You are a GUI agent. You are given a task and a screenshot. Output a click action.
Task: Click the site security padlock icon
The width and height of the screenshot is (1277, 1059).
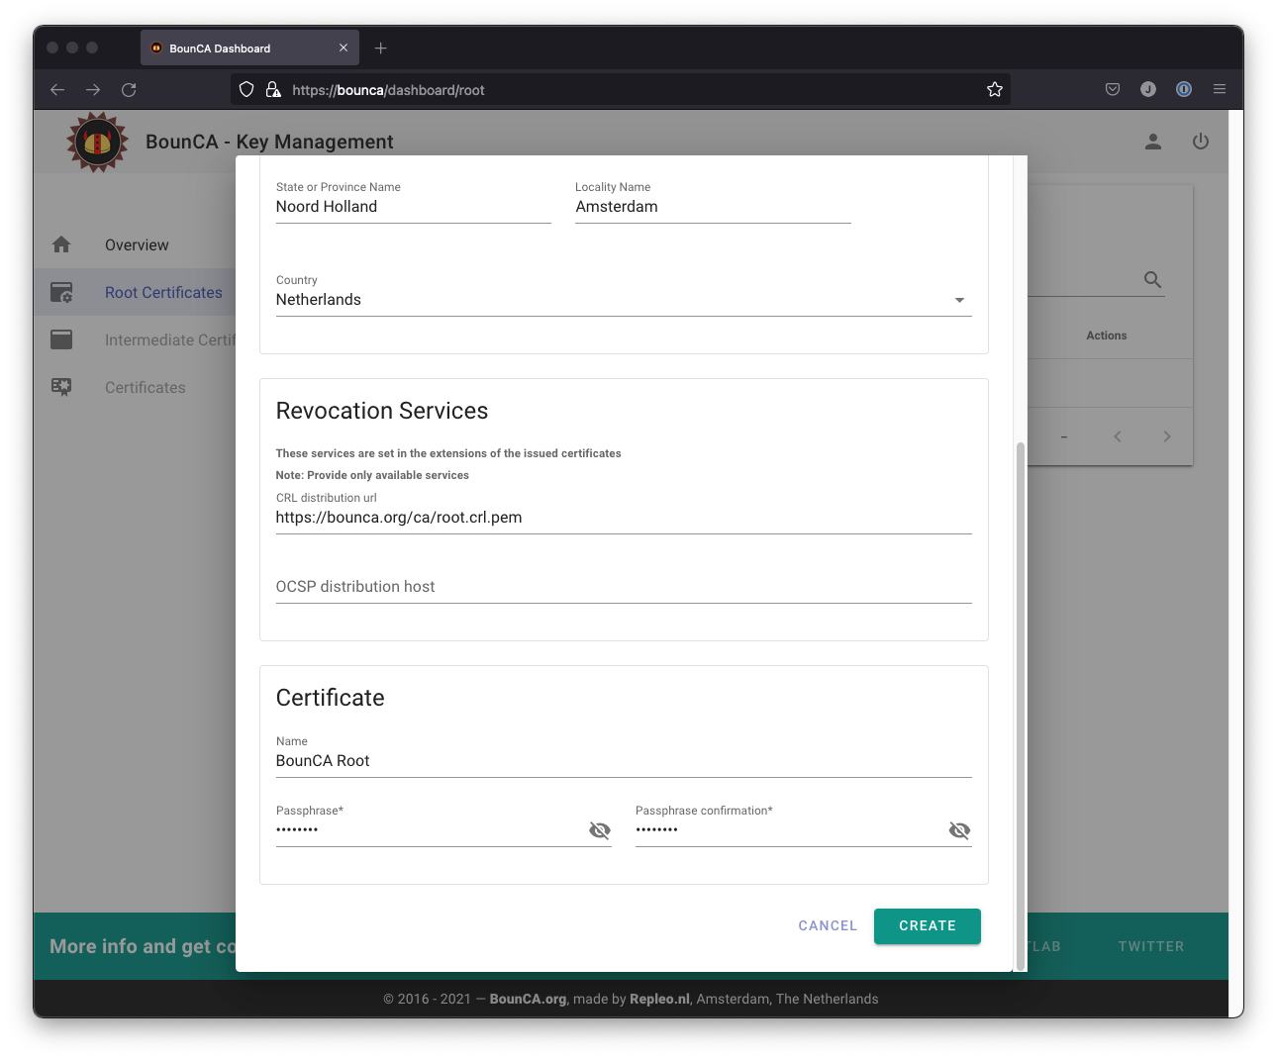273,89
